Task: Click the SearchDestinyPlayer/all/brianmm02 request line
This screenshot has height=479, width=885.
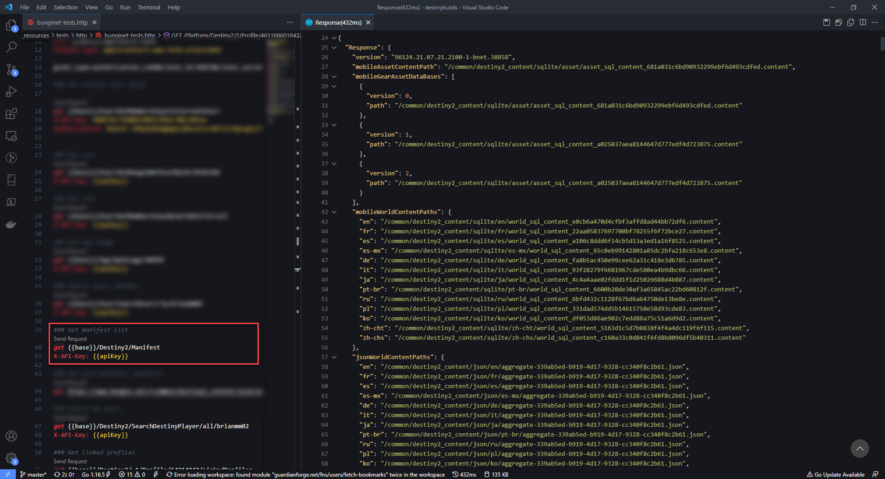Action: pyautogui.click(x=151, y=426)
